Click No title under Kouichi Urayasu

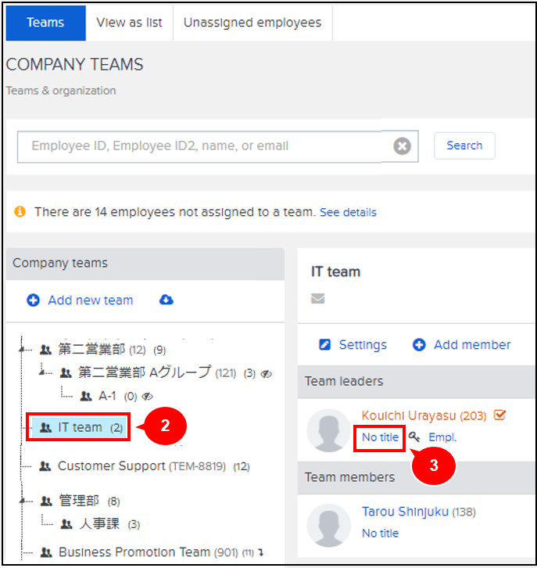tap(380, 437)
